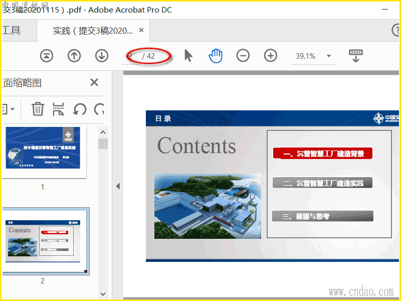Viewport: 401px width, 301px height.
Task: Go to first page icon
Action: 47,56
